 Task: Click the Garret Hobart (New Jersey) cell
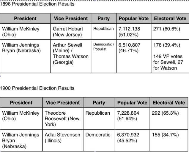68,32
